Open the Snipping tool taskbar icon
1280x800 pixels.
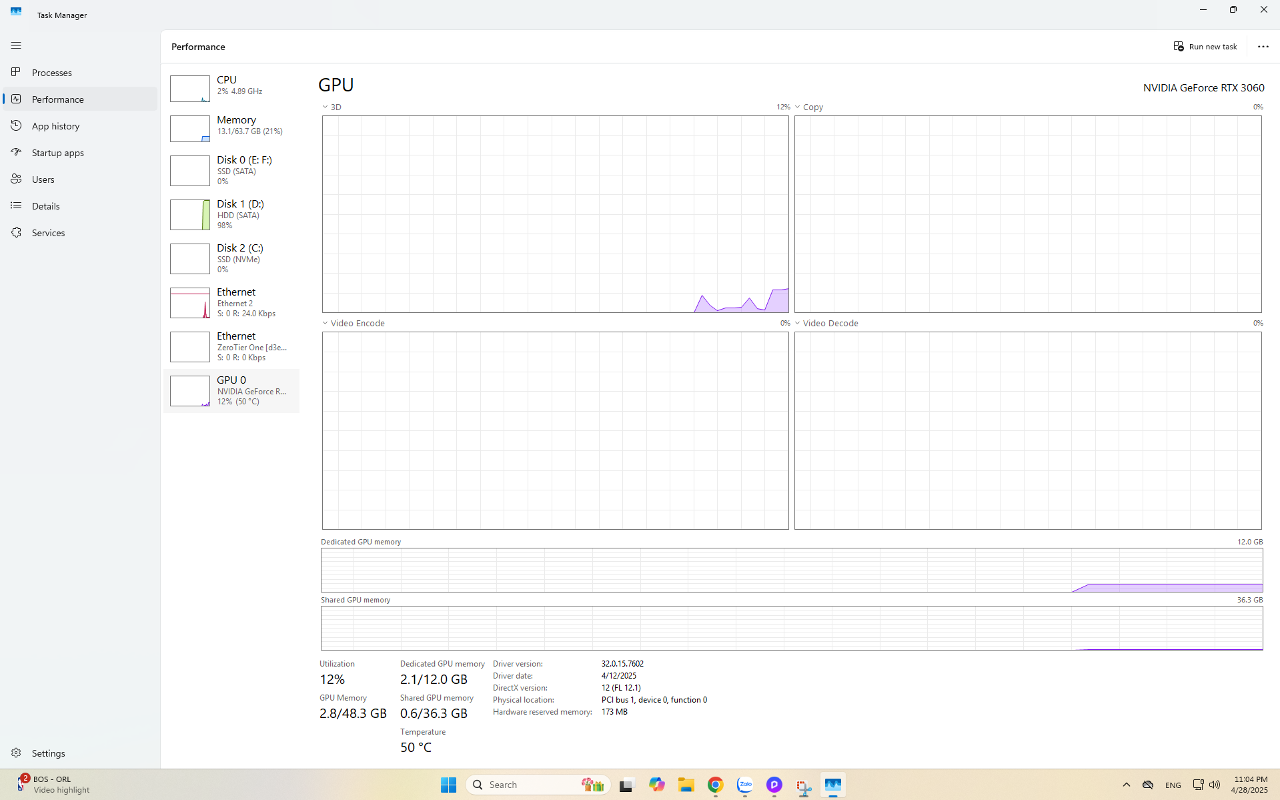[804, 786]
